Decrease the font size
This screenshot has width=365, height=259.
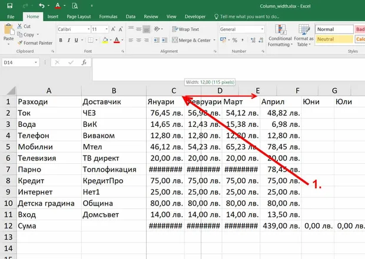click(x=121, y=29)
